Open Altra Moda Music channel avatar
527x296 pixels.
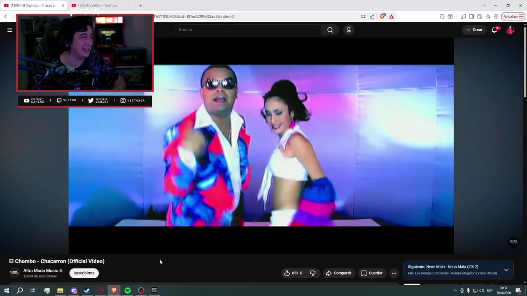point(14,273)
